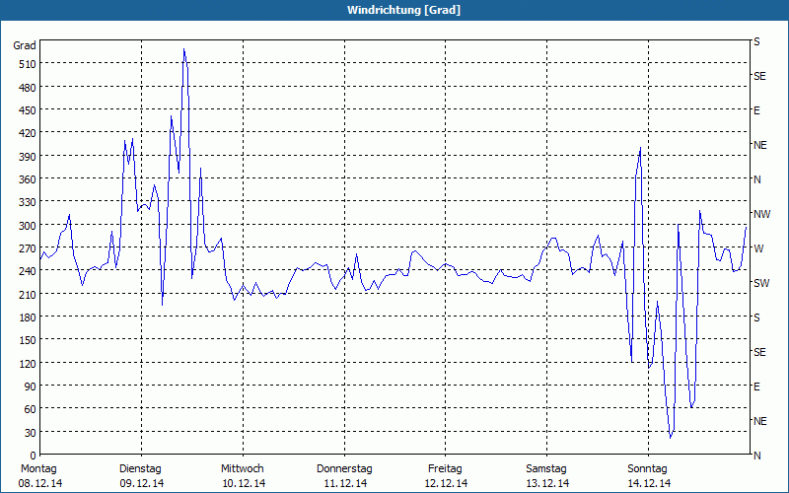The height and width of the screenshot is (493, 789).
Task: Select the 270 y-axis value
Action: (28, 248)
